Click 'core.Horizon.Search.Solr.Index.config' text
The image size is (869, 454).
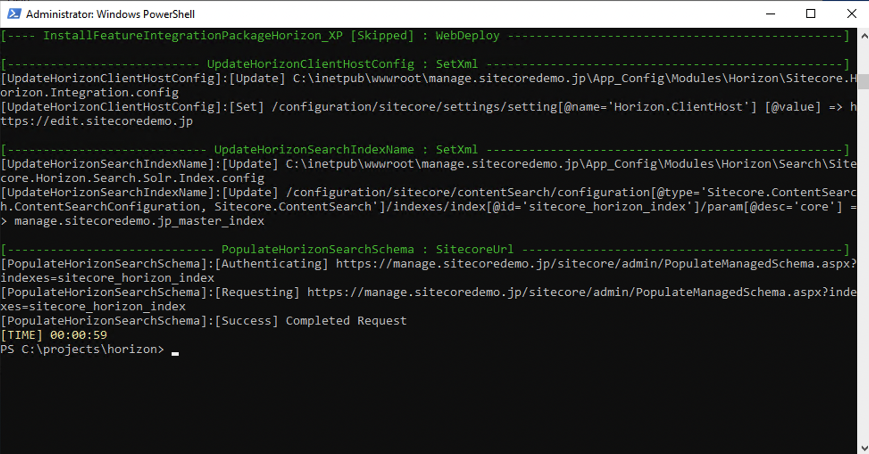[132, 178]
